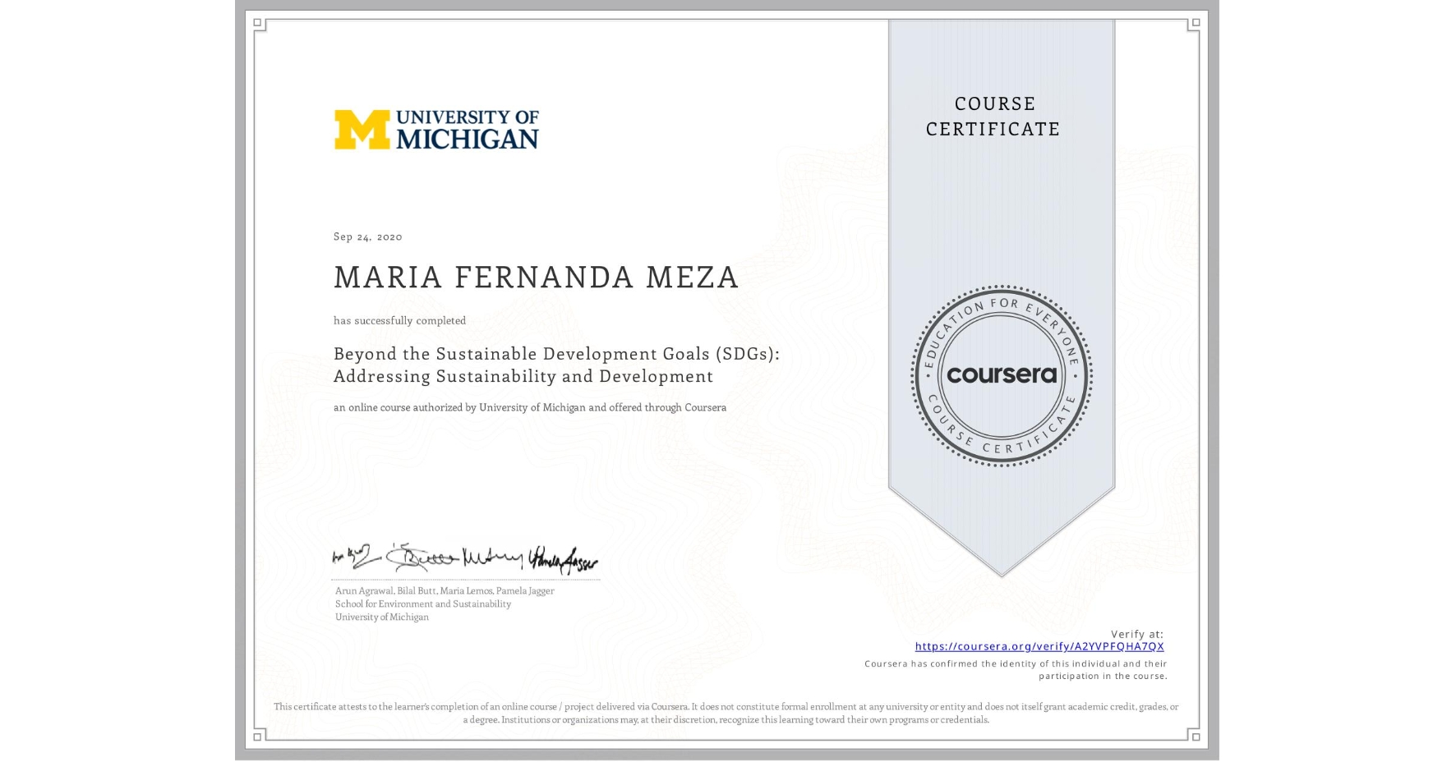Viewport: 1456px width, 762px height.
Task: Click the 'has successfully completed' text
Action: (x=399, y=321)
